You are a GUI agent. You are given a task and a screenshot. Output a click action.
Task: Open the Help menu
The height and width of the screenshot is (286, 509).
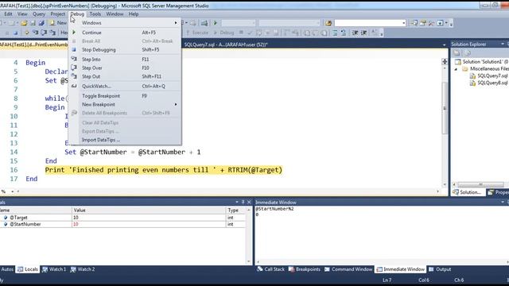click(134, 14)
